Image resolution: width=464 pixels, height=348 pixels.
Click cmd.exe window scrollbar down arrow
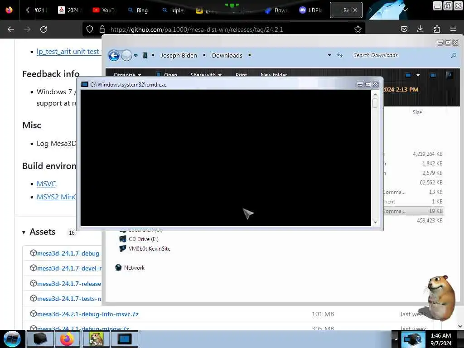(x=375, y=222)
